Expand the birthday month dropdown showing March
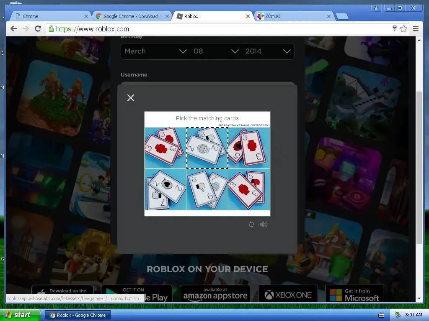Screen dimensions: 429x321 [155, 51]
